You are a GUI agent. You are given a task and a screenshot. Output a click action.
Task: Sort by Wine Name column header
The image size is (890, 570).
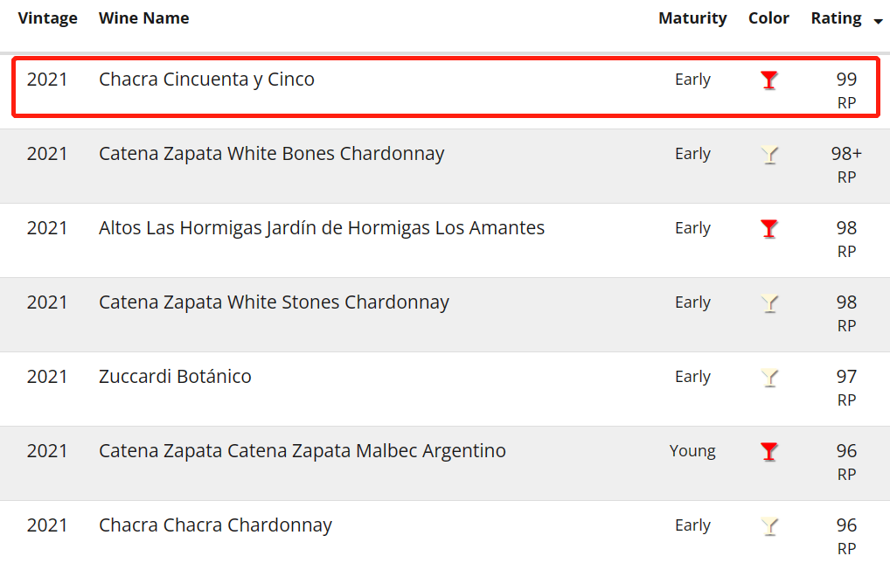(143, 18)
